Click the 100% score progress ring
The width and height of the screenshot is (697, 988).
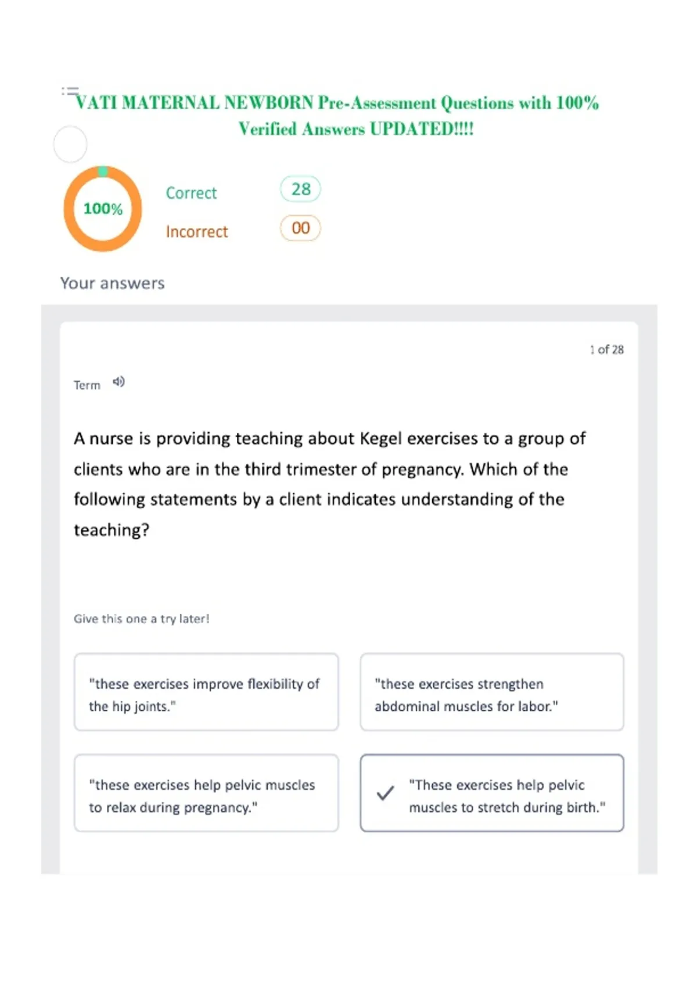[x=103, y=209]
